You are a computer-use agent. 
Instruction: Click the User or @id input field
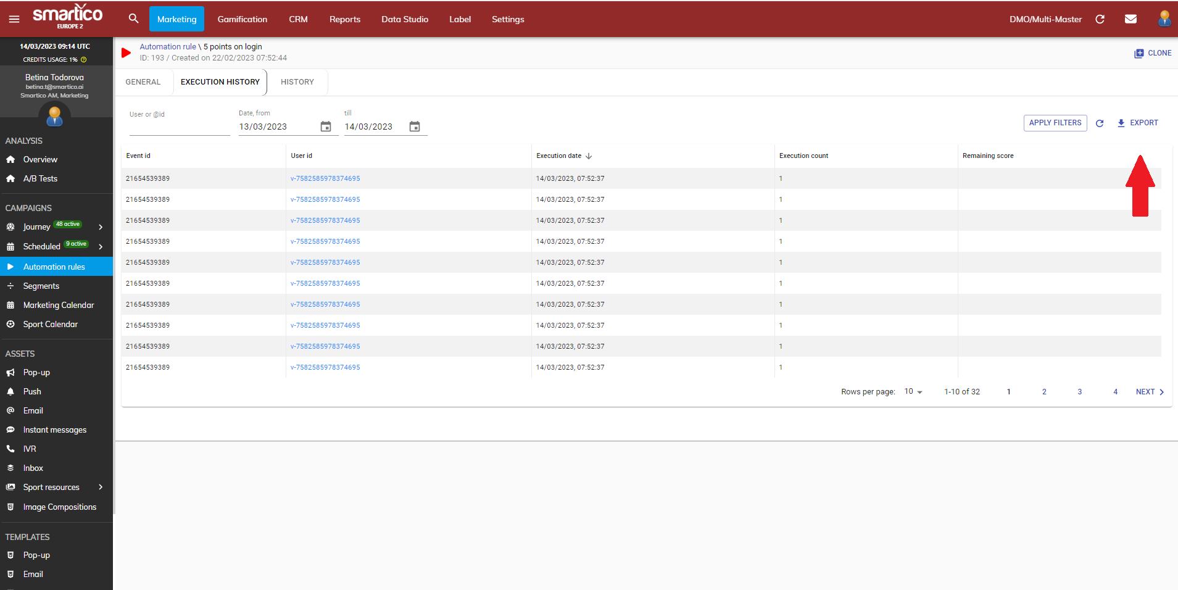tap(179, 127)
